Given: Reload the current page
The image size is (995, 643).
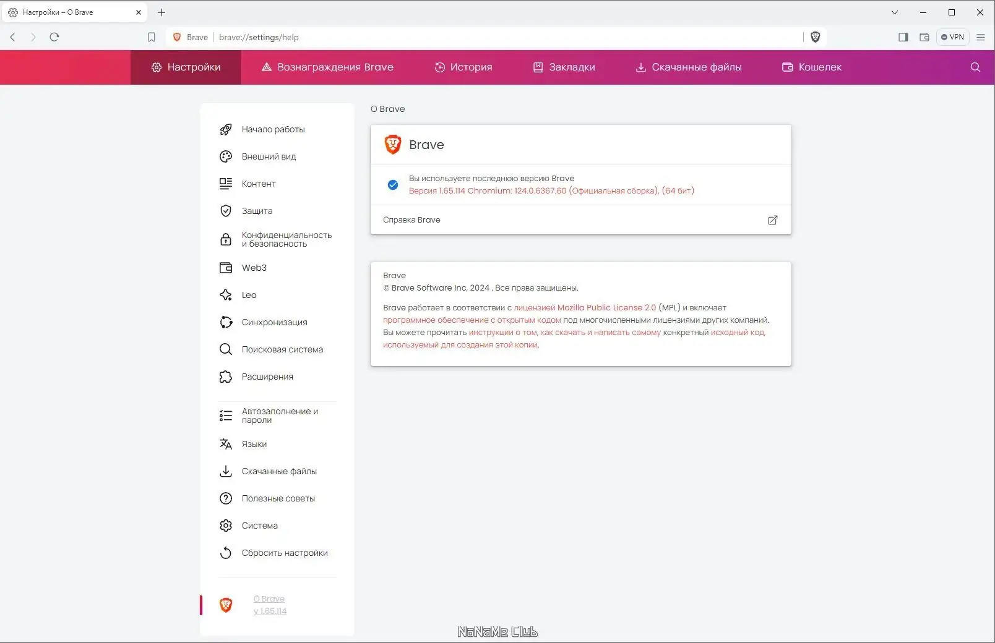Looking at the screenshot, I should click(x=54, y=37).
